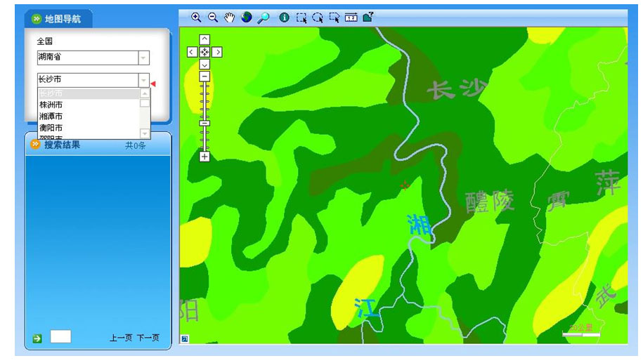
Task: Go to previous page 上一页
Action: pyautogui.click(x=121, y=338)
